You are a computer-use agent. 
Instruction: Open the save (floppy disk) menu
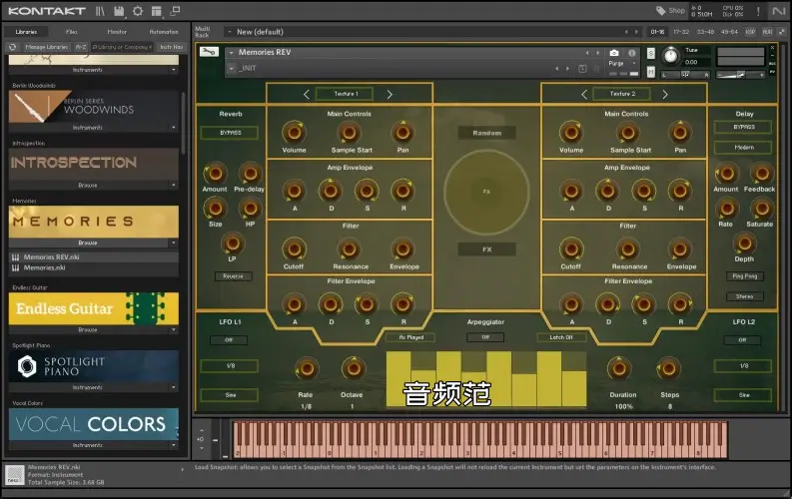119,11
